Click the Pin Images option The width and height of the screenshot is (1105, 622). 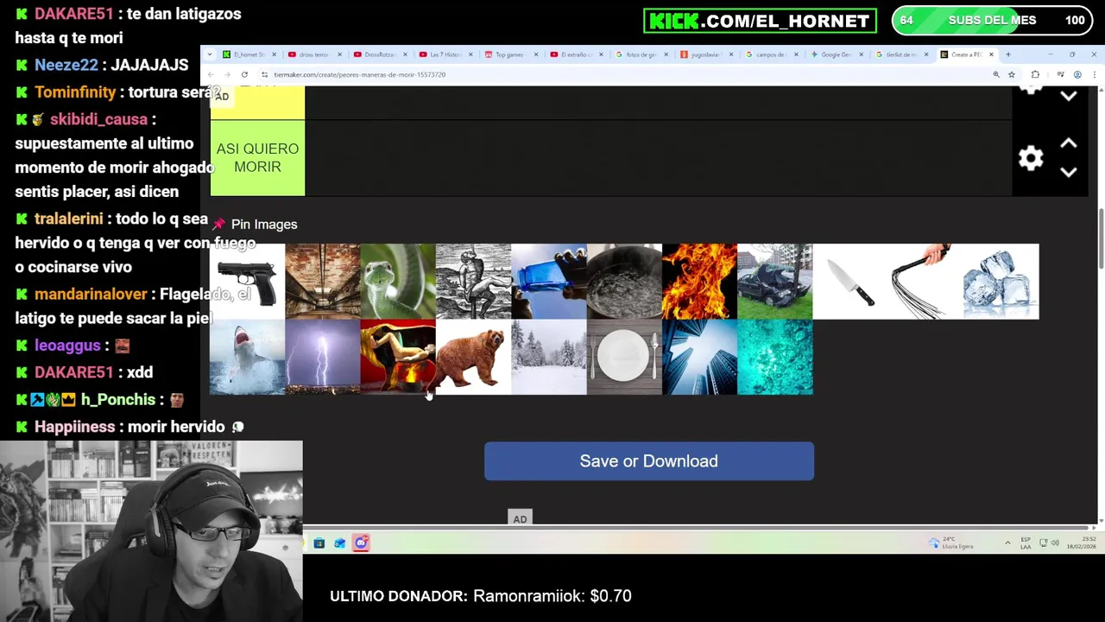pyautogui.click(x=255, y=225)
